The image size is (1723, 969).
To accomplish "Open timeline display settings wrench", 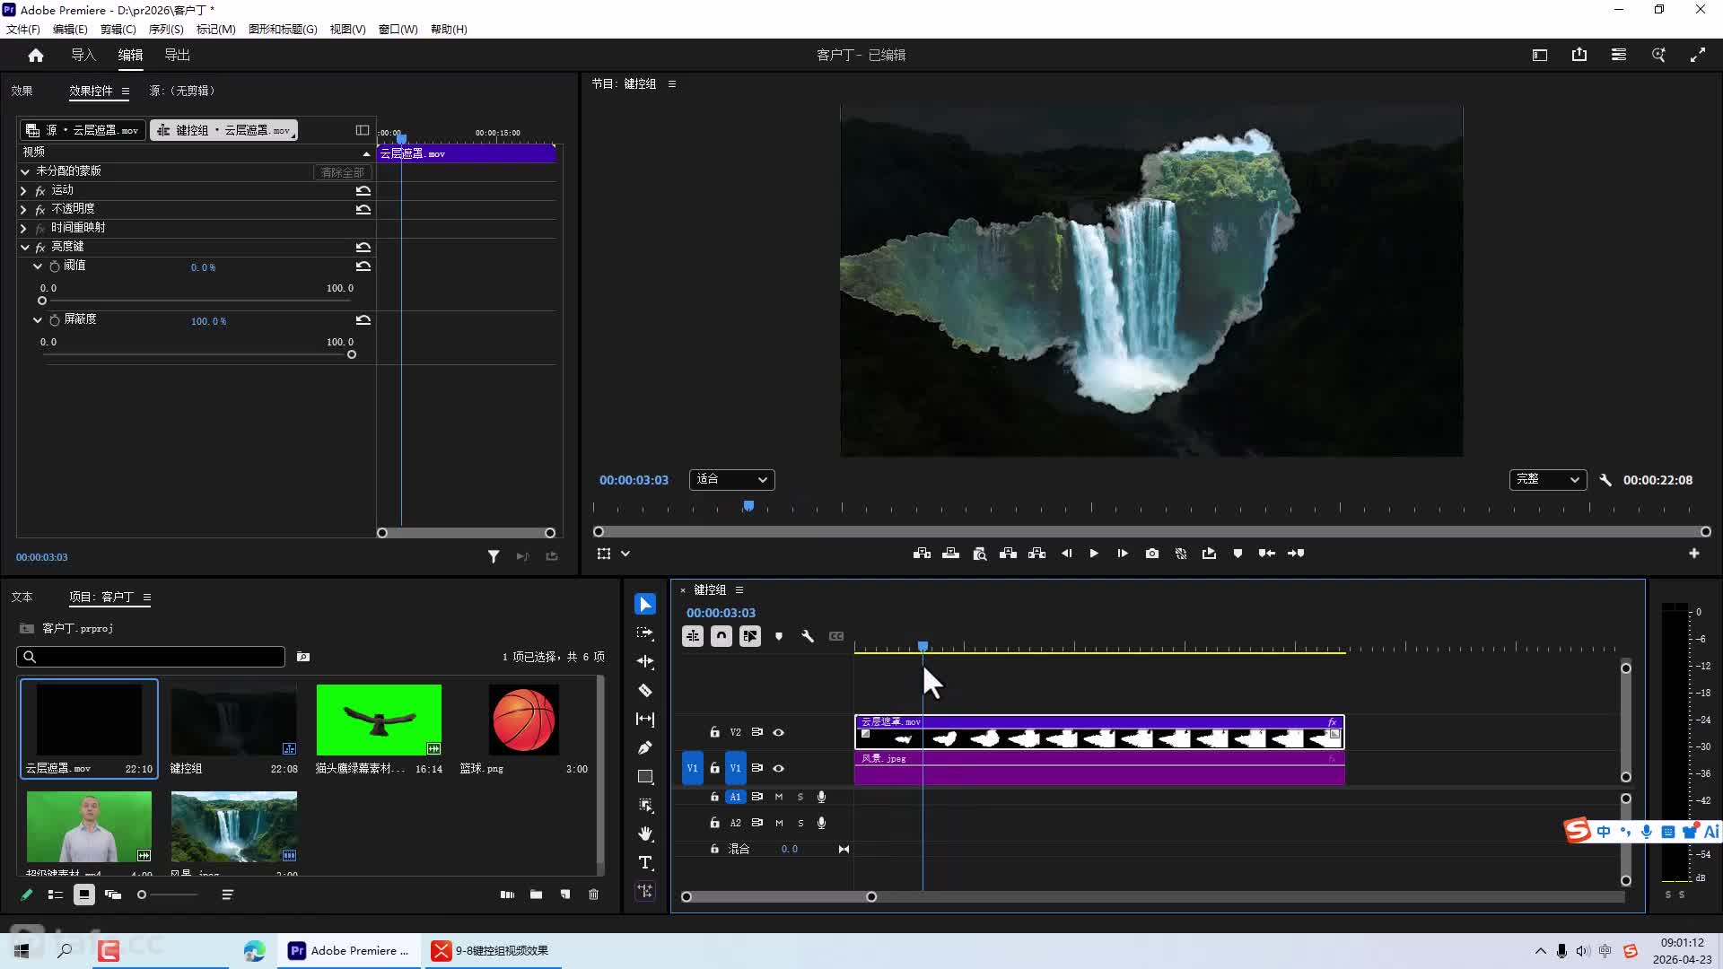I will click(808, 636).
